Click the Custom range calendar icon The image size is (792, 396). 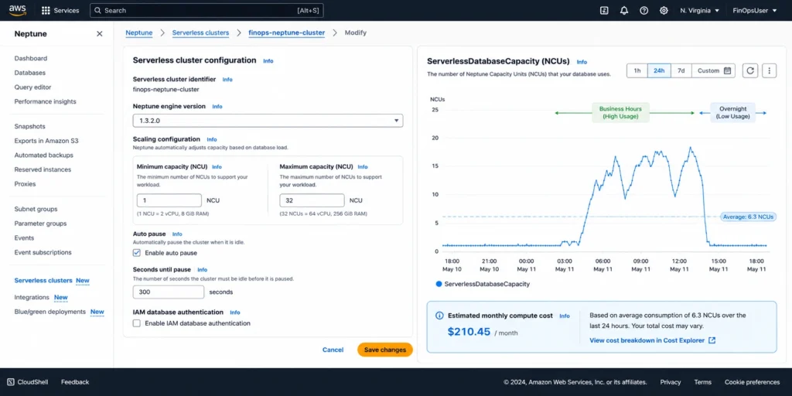pos(727,70)
